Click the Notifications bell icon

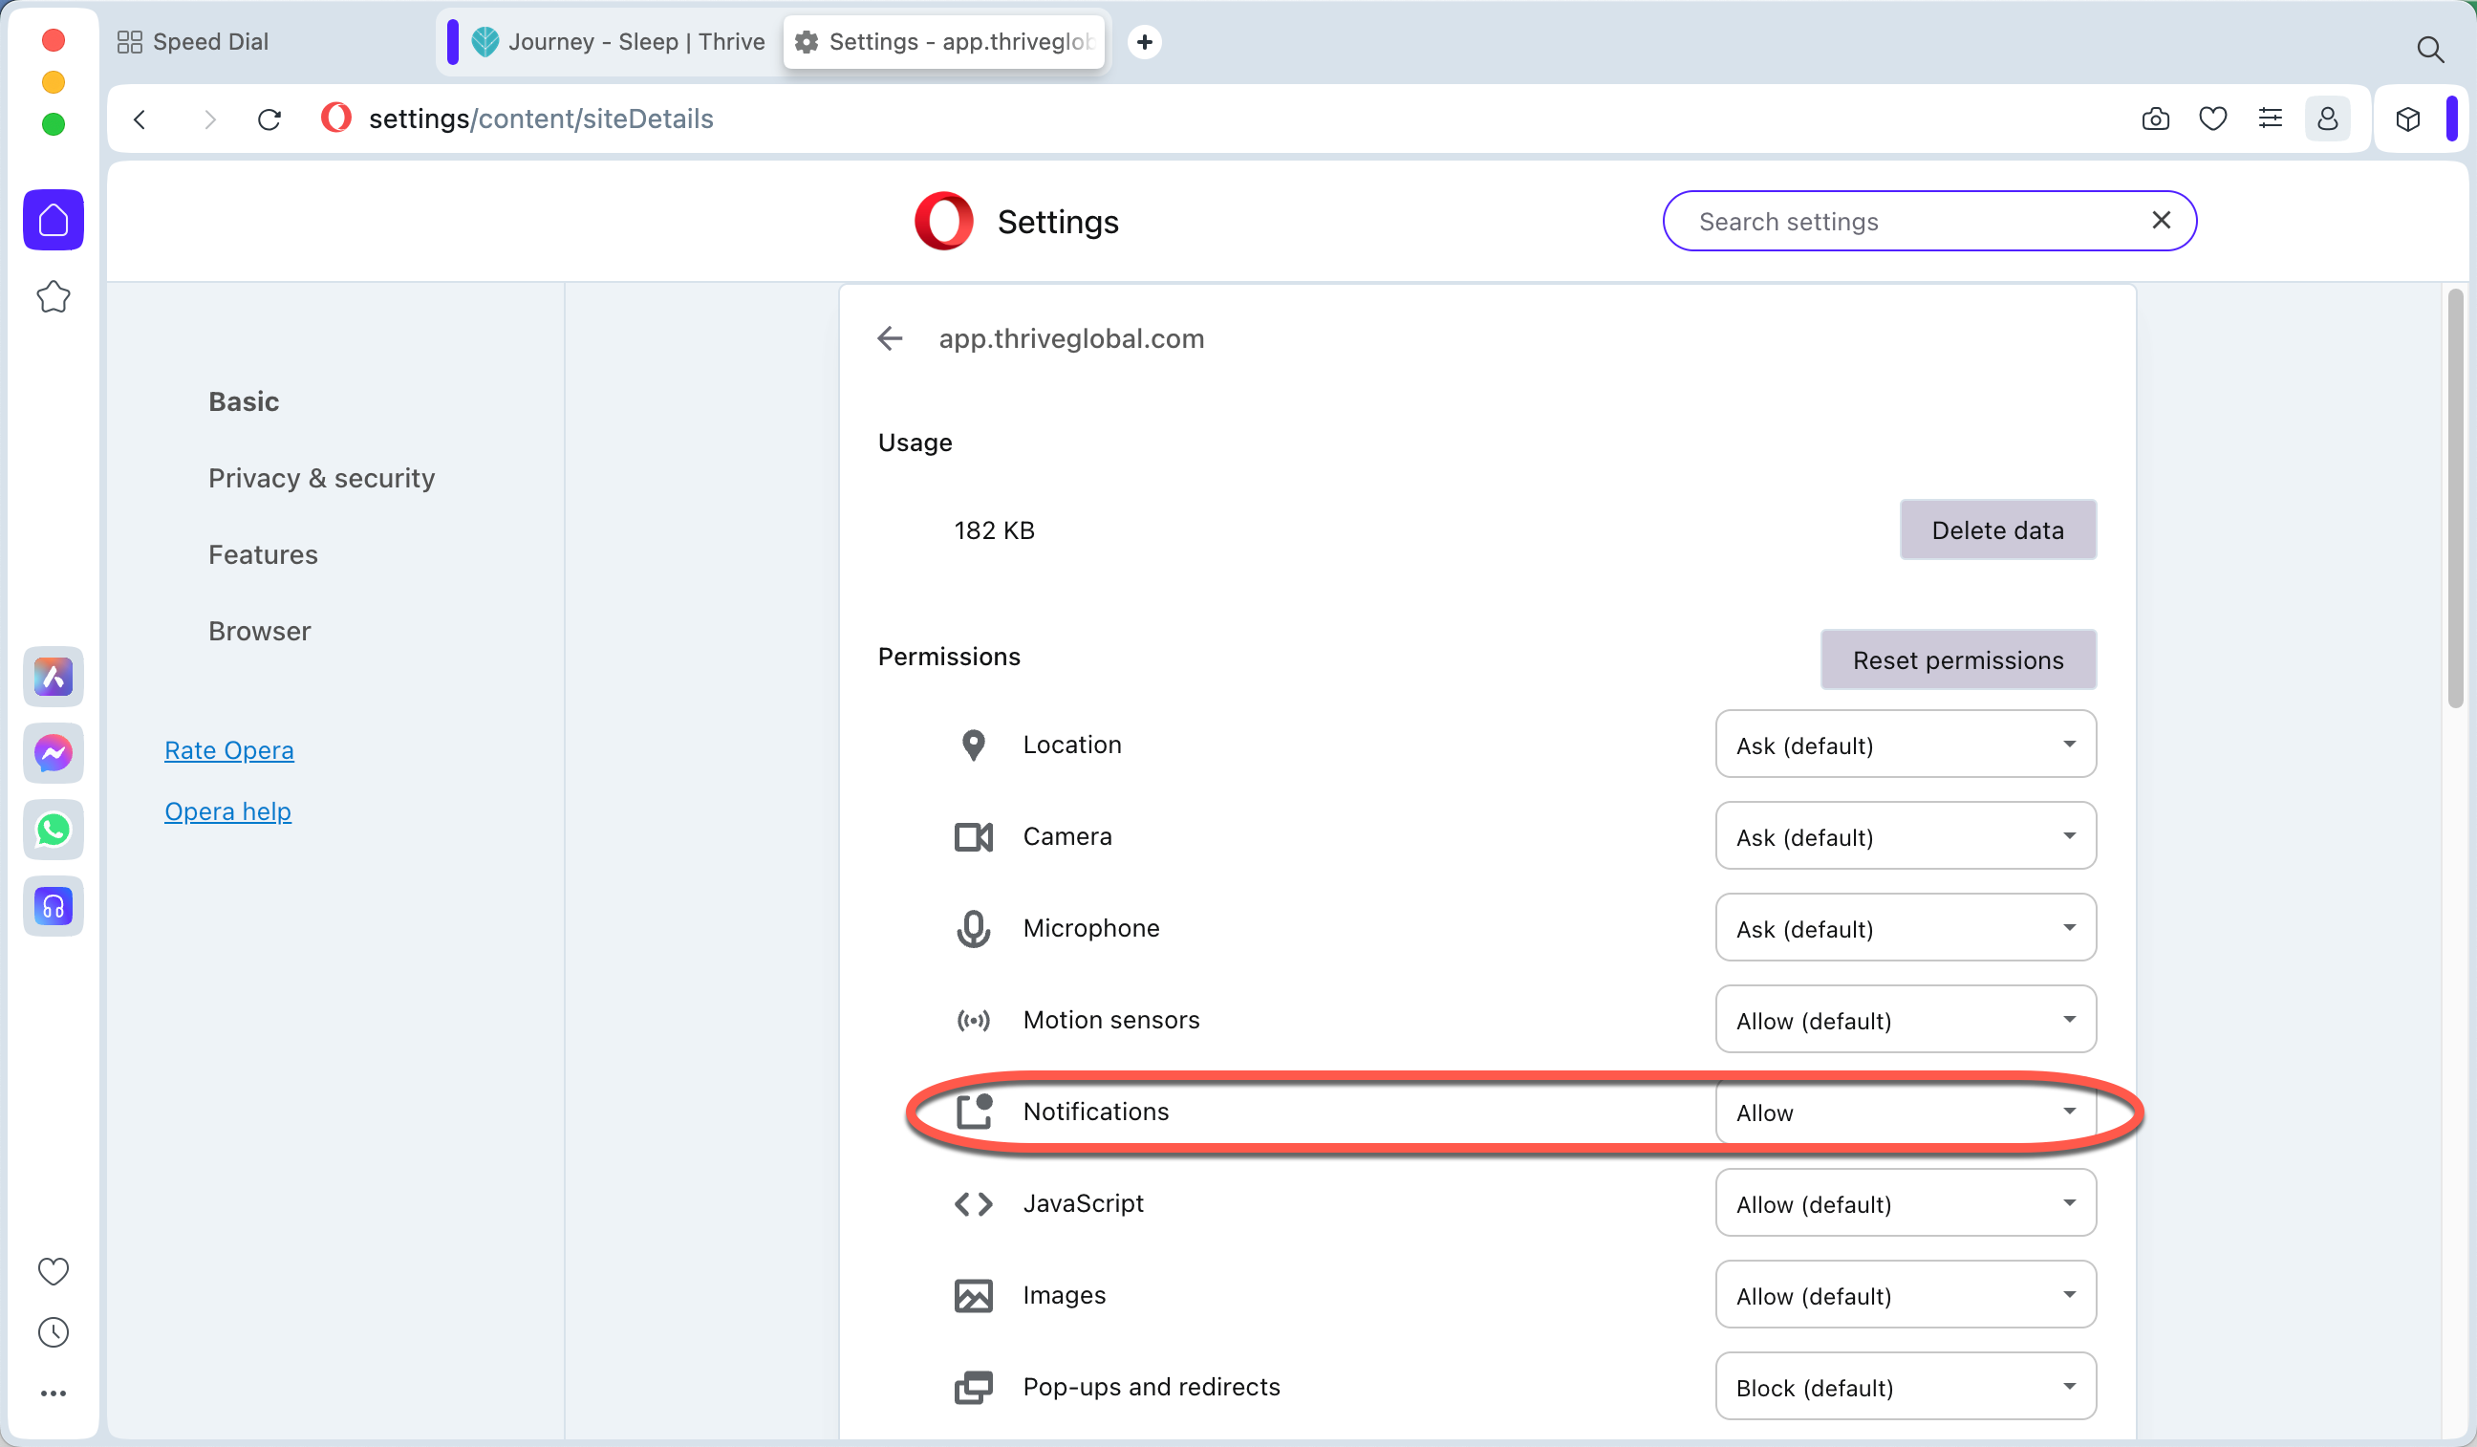coord(973,1112)
